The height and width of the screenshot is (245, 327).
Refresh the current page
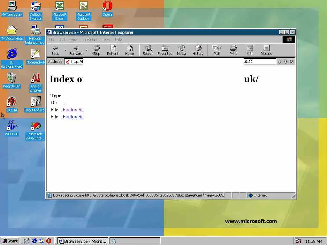click(x=113, y=50)
